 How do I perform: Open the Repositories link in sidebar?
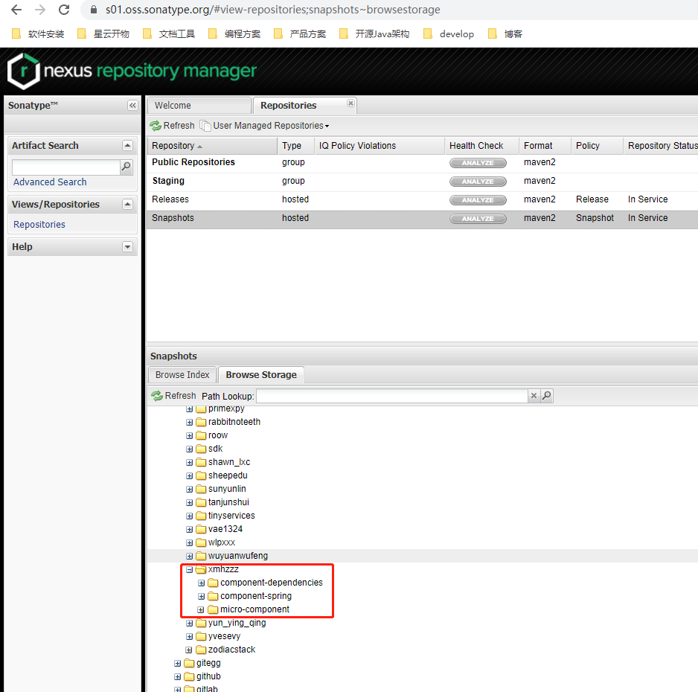coord(39,224)
